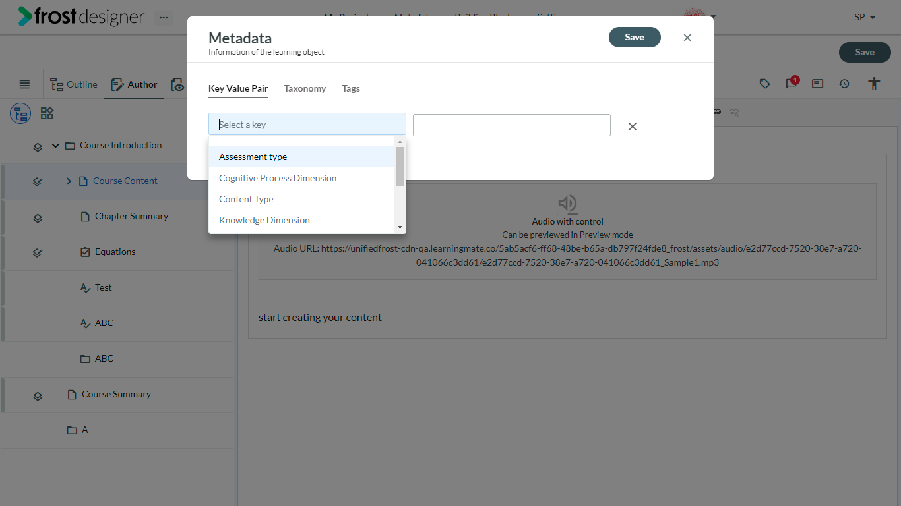Click layers check icon beside Course Content
The image size is (901, 506).
coord(38,181)
